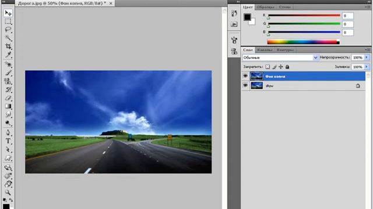Open the opacity slider arrow
373x209 pixels.
[x=367, y=57]
